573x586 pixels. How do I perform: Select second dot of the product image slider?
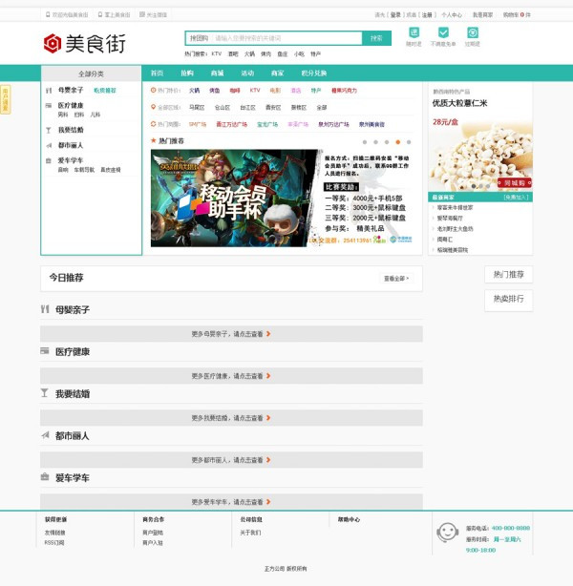[x=480, y=186]
